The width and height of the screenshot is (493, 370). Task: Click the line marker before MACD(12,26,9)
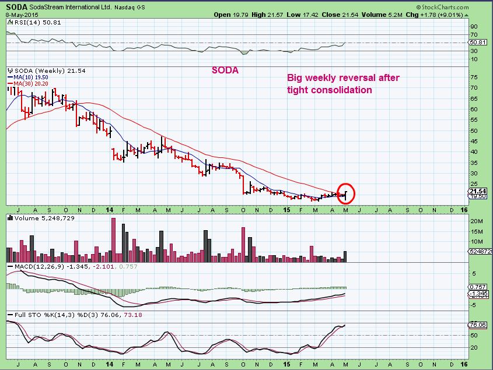point(10,267)
